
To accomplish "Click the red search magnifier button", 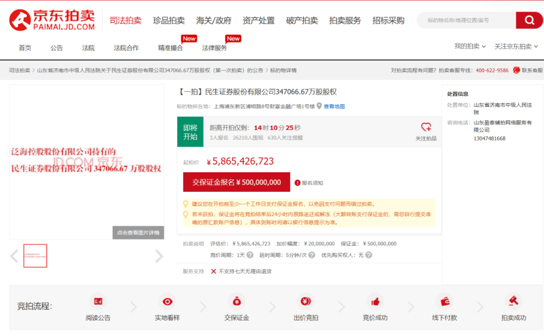I will point(529,20).
